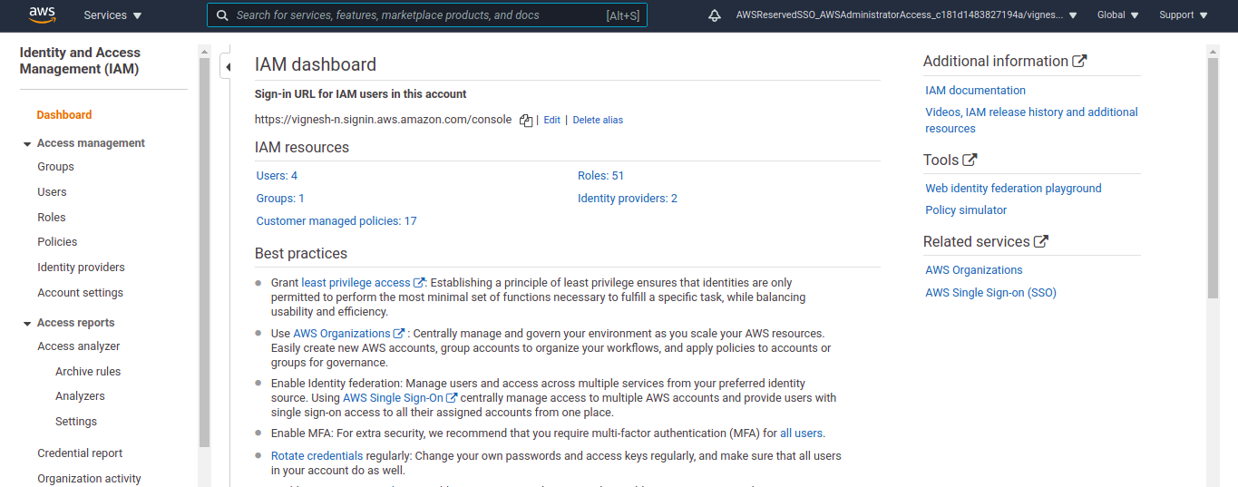Open Archive rules in the sidebar
The height and width of the screenshot is (487, 1238).
88,372
